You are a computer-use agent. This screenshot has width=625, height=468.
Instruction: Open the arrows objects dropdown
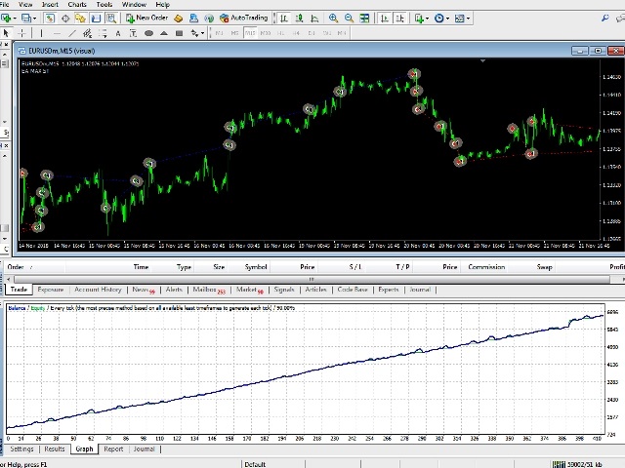[x=202, y=33]
